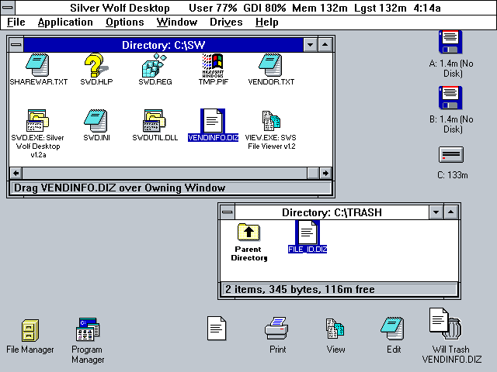Open the C:\TRASH window control menu box
This screenshot has width=497, height=372.
227,212
